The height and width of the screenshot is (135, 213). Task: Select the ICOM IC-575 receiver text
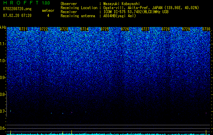click(136, 12)
